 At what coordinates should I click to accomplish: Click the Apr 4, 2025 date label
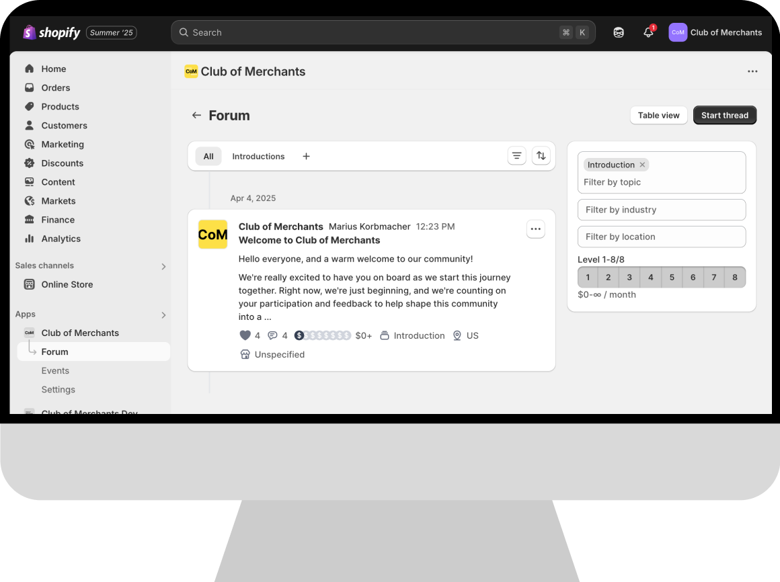pyautogui.click(x=253, y=198)
